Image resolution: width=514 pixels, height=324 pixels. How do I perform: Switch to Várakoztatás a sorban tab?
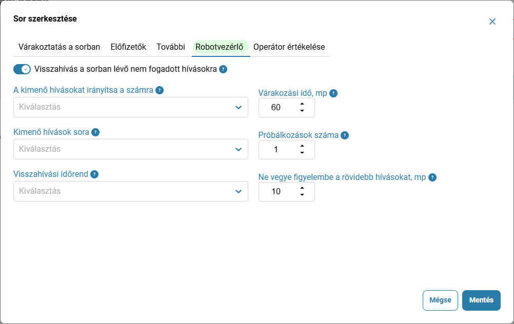tap(59, 47)
